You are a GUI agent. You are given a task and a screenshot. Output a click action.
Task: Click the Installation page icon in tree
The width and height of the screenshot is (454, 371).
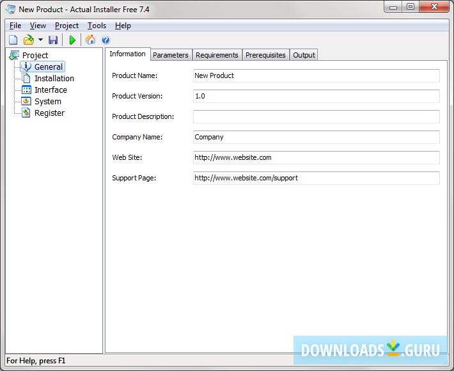click(x=26, y=78)
